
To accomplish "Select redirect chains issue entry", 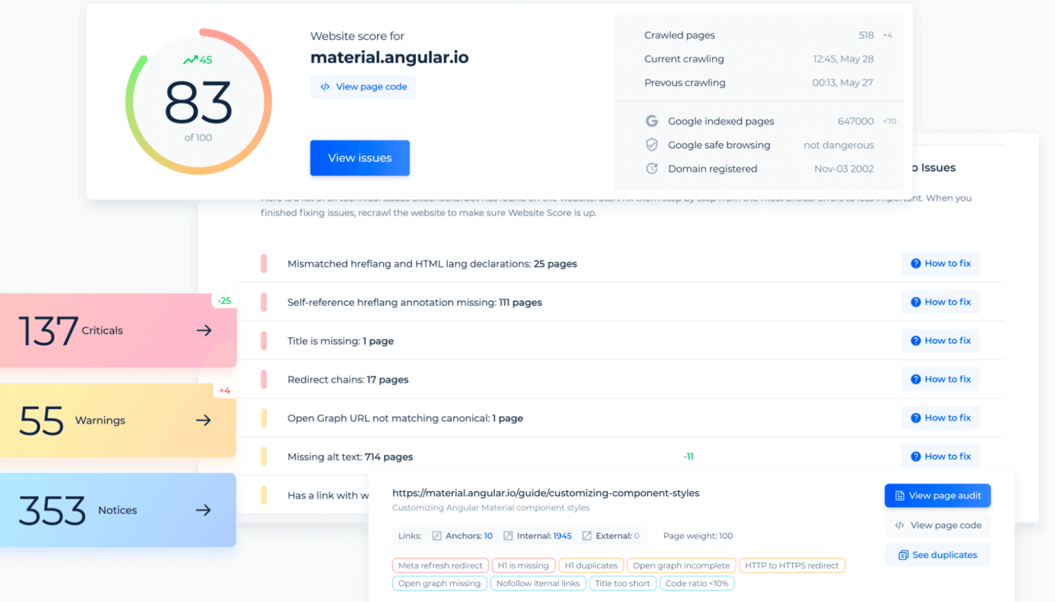I will tap(348, 379).
